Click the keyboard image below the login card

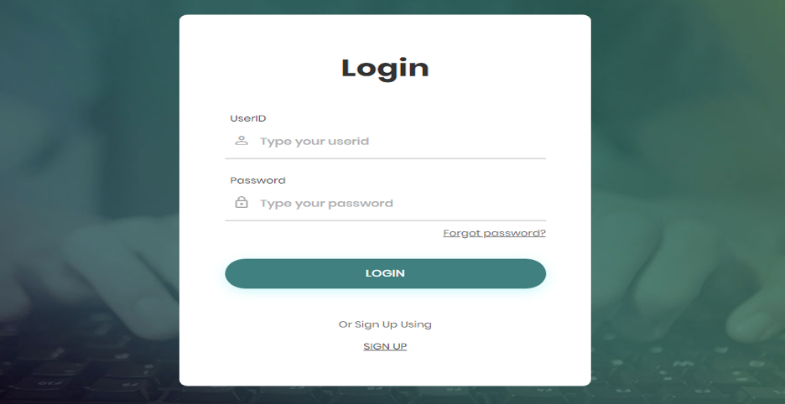click(385, 395)
